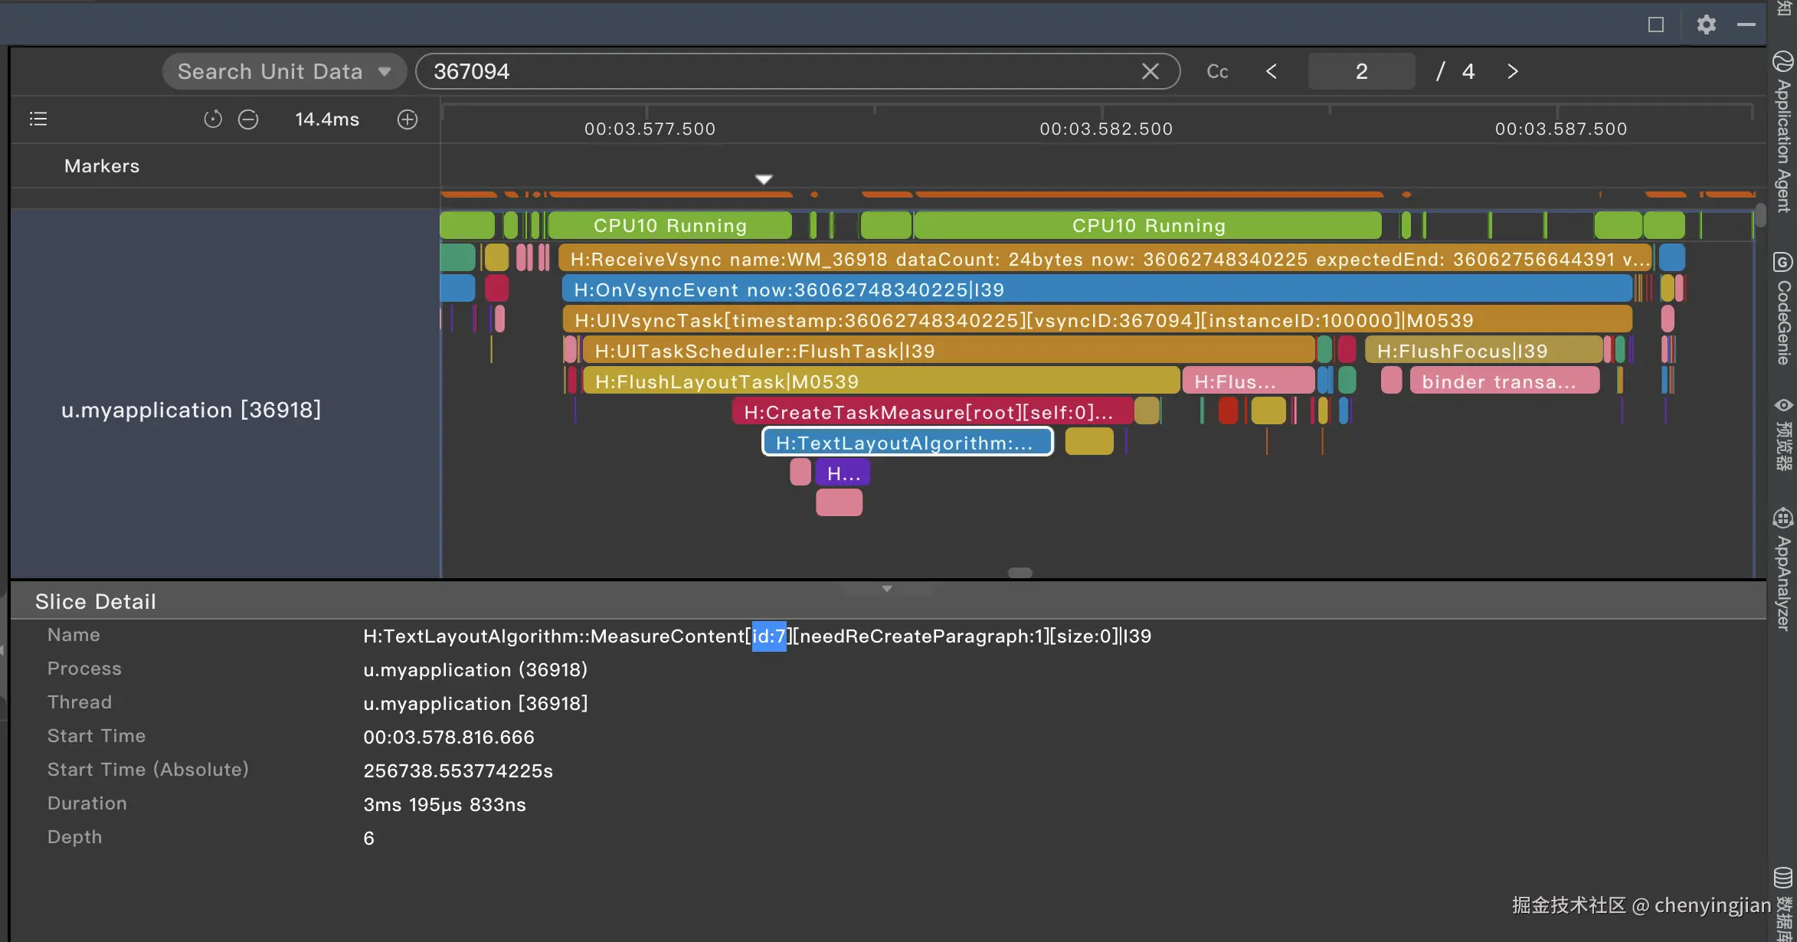Screen dimensions: 1797x942
Task: Select the H:FlushLayoutTask|M0539 slice
Action: [x=881, y=381]
